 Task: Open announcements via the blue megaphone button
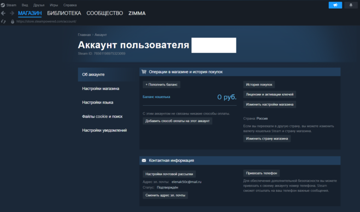335,5
